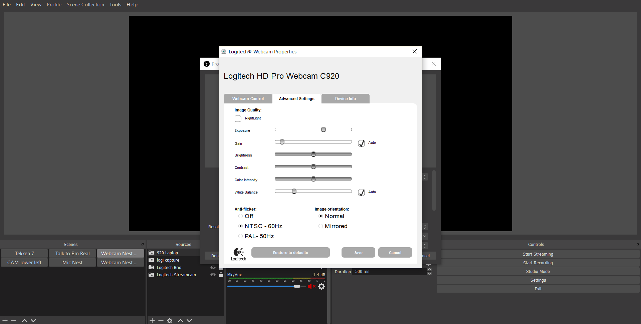The image size is (641, 324).
Task: Click Exit in the Controls panel
Action: tap(538, 289)
